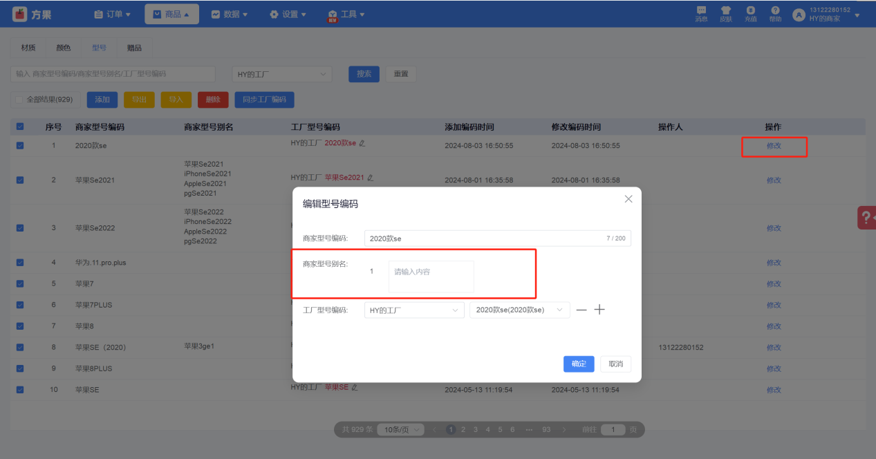Screen dimensions: 876x459
Task: Go to the previous page arrow
Action: pyautogui.click(x=434, y=429)
